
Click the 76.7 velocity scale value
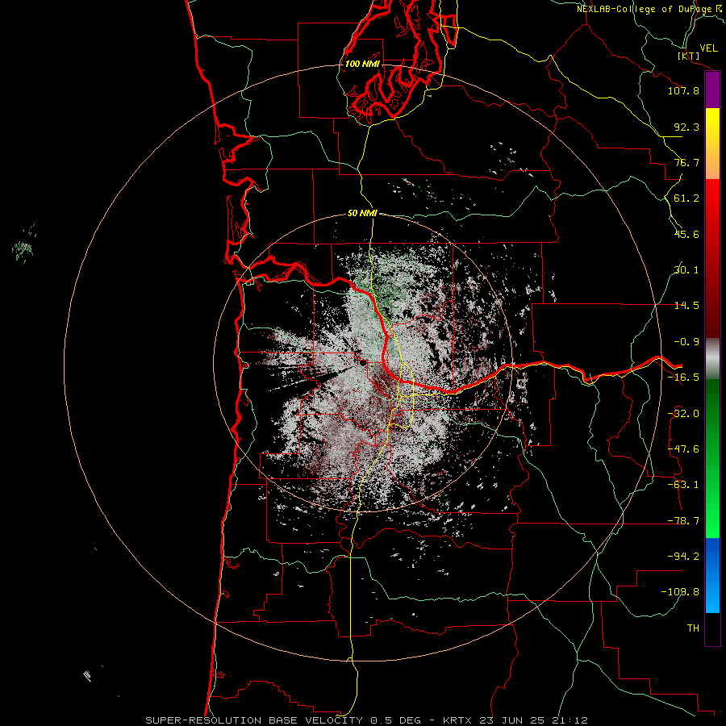point(686,162)
